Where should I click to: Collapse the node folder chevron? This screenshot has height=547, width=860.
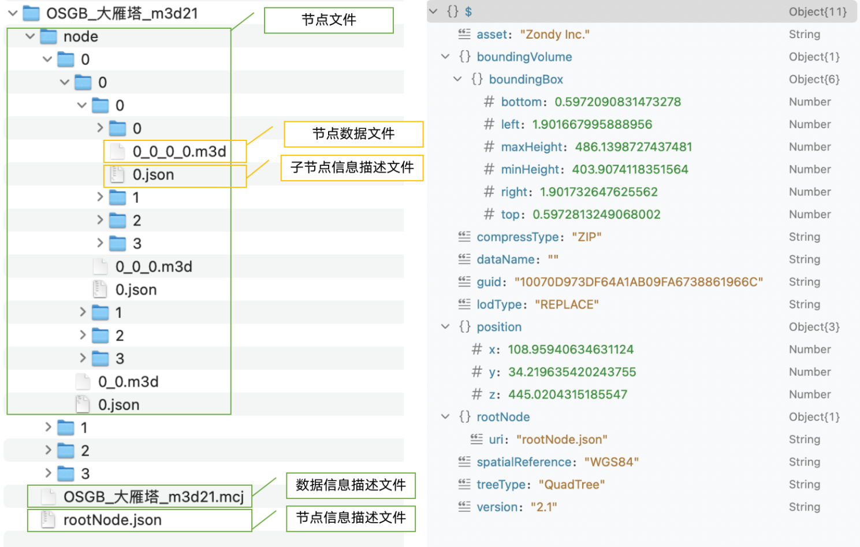[30, 37]
